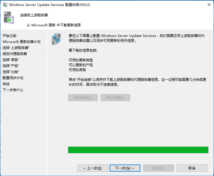
Task: Go to 配置同步计划 step
Action: 13,78
